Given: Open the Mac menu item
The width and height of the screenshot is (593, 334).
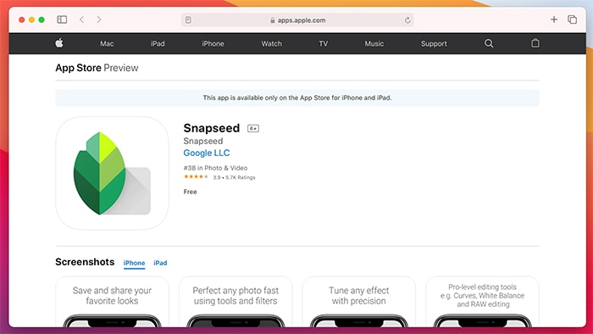Looking at the screenshot, I should pos(107,43).
